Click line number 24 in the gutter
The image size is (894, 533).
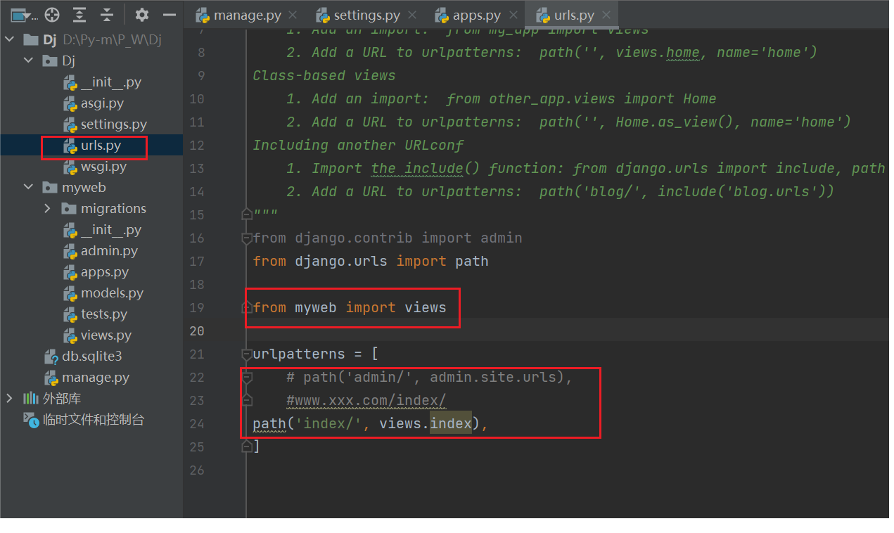[x=197, y=423]
